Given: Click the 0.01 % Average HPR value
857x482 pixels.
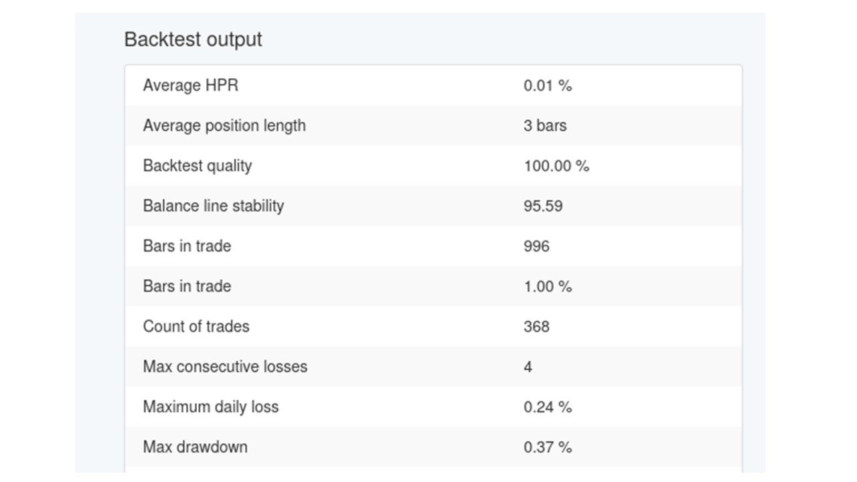Looking at the screenshot, I should (547, 86).
